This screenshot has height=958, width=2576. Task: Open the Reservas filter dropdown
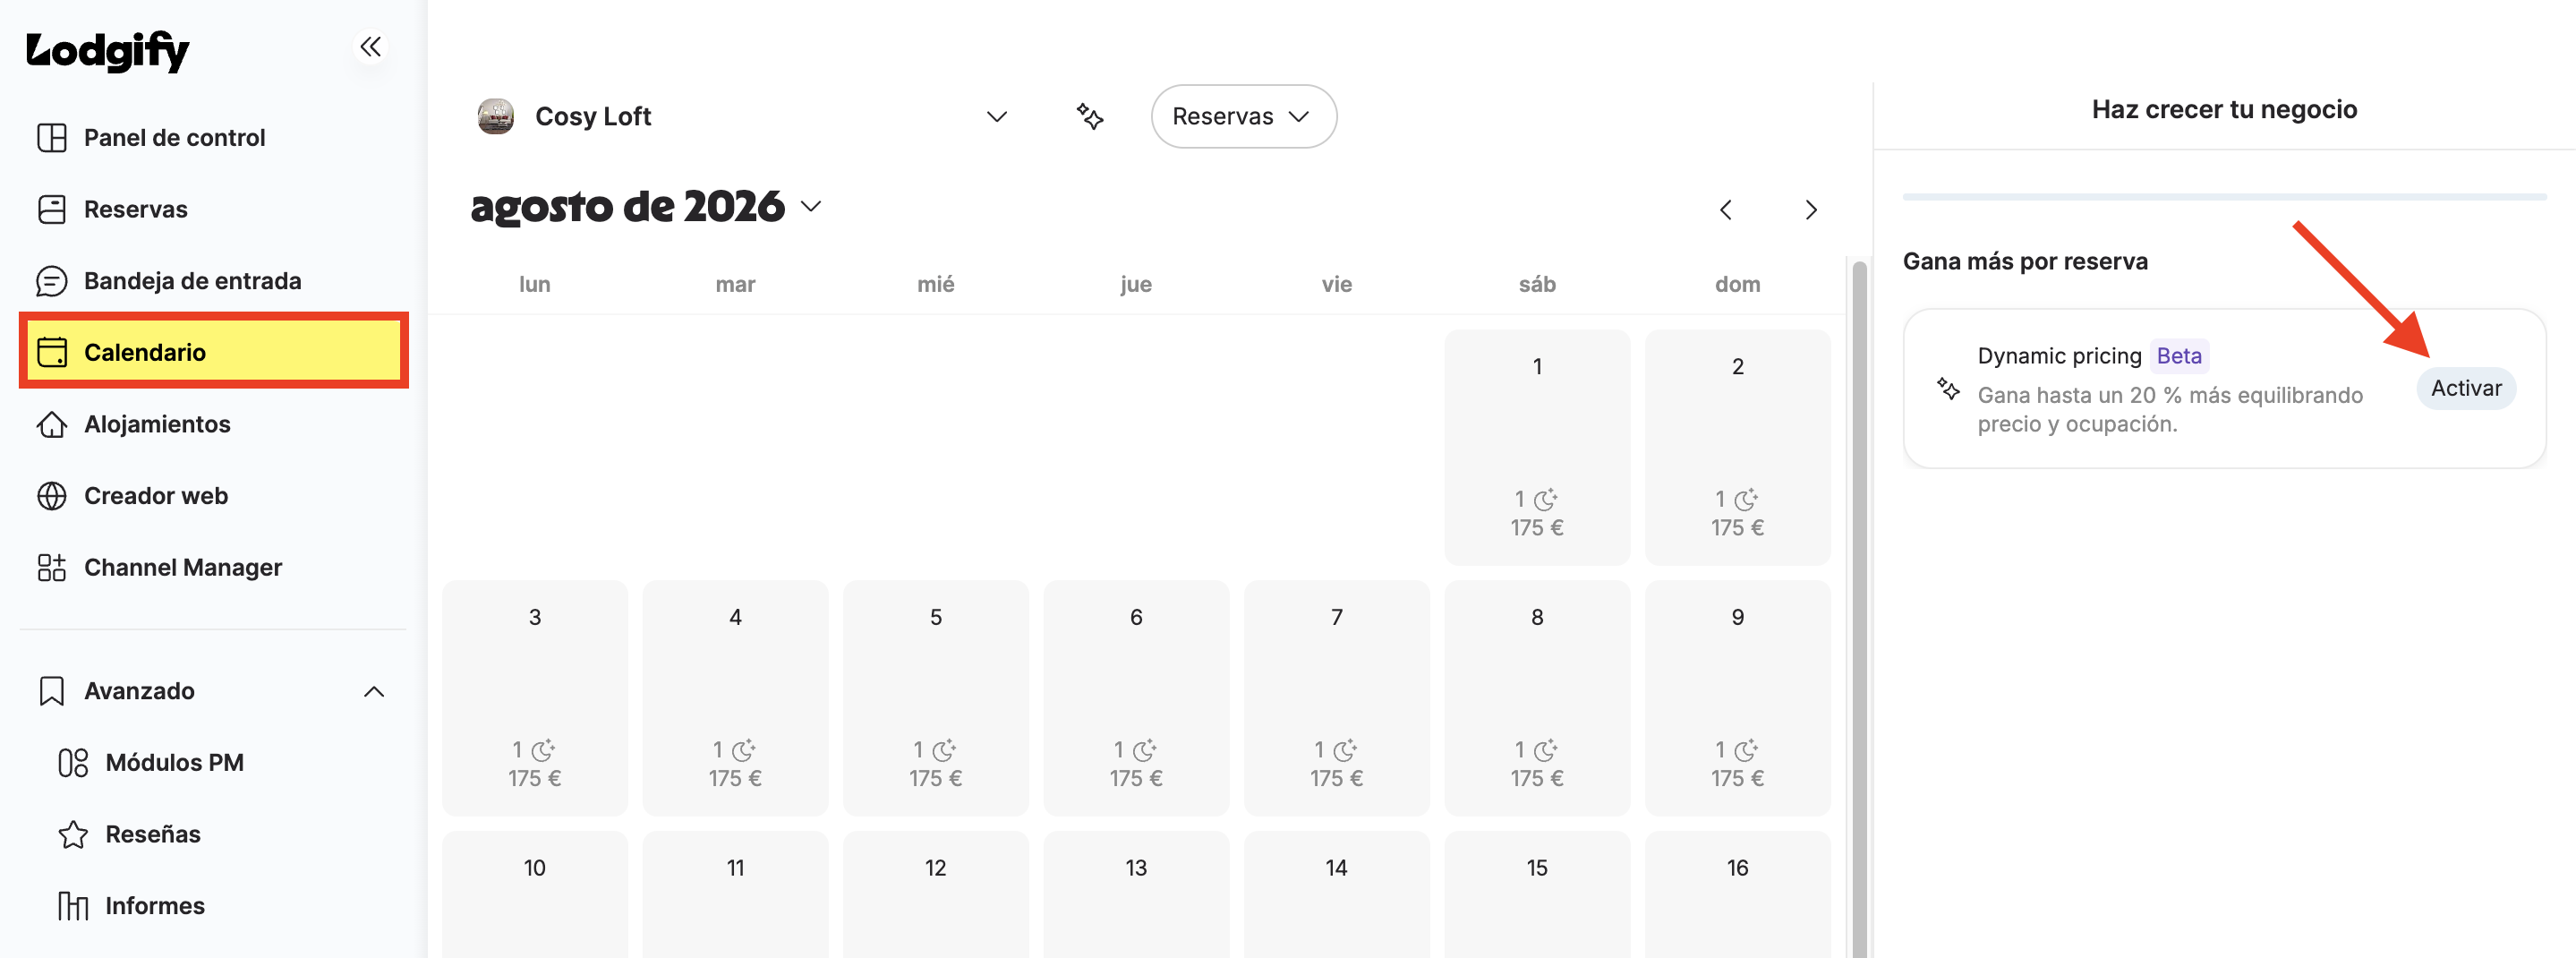coord(1243,116)
